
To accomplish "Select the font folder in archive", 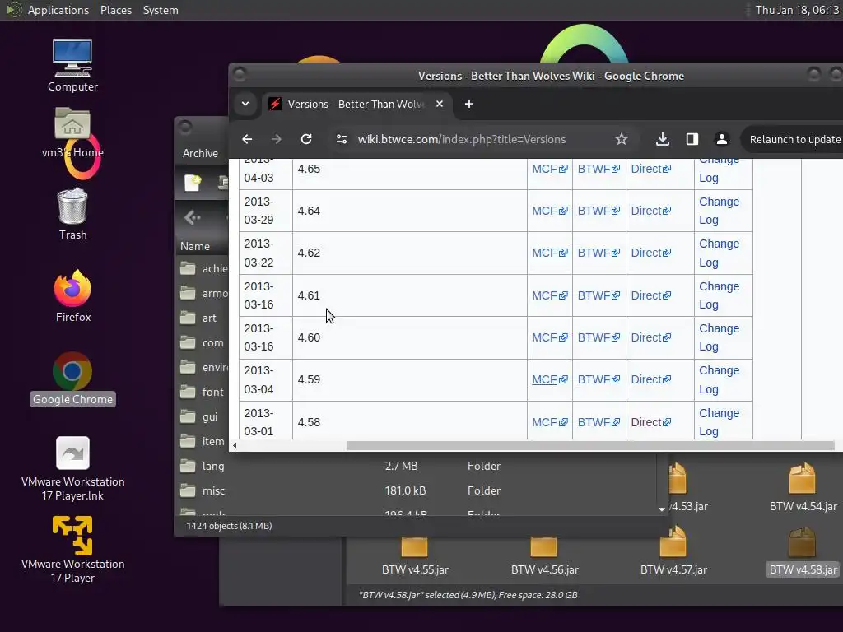I will [x=203, y=392].
